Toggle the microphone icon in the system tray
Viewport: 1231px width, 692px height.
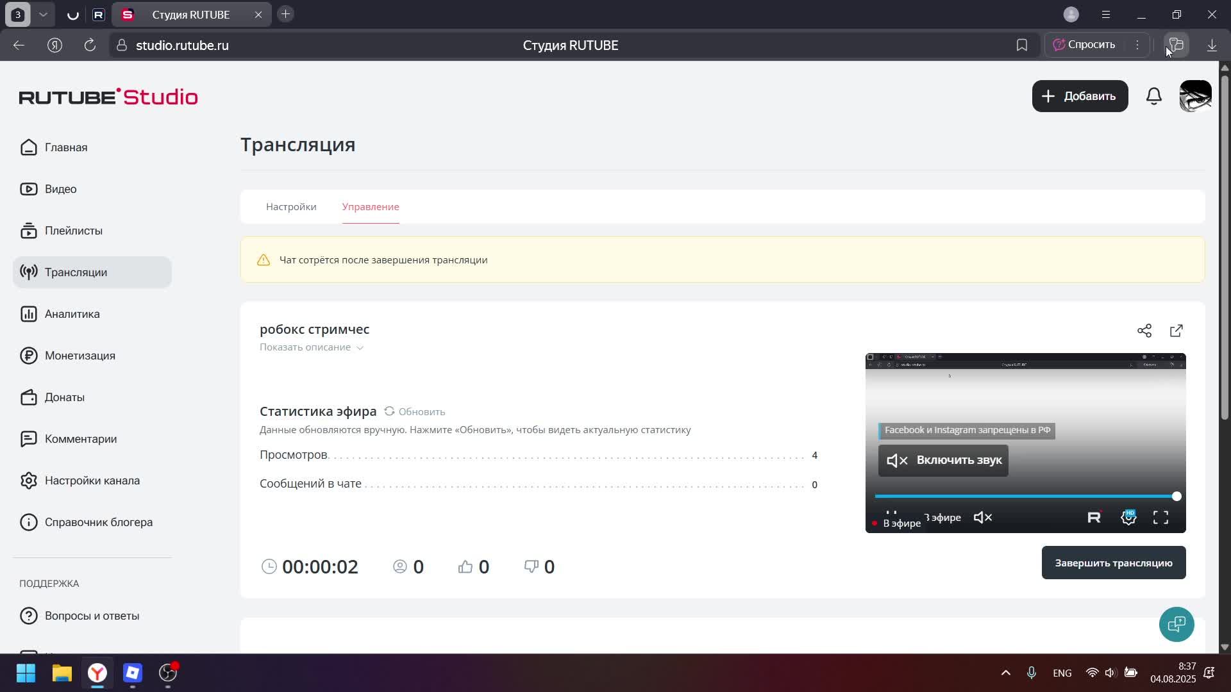tap(1032, 673)
